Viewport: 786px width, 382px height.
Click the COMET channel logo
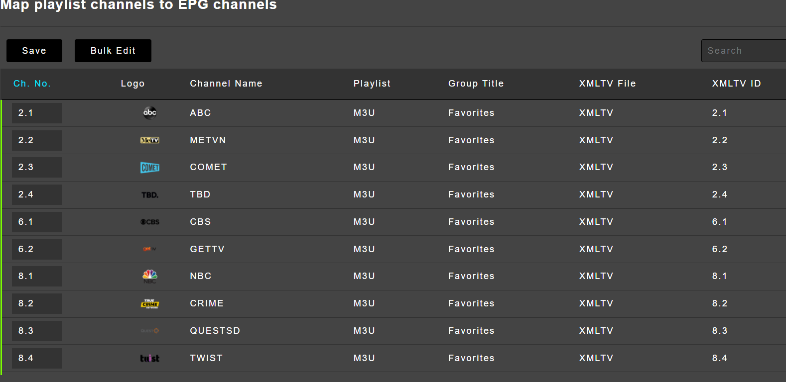(x=150, y=168)
